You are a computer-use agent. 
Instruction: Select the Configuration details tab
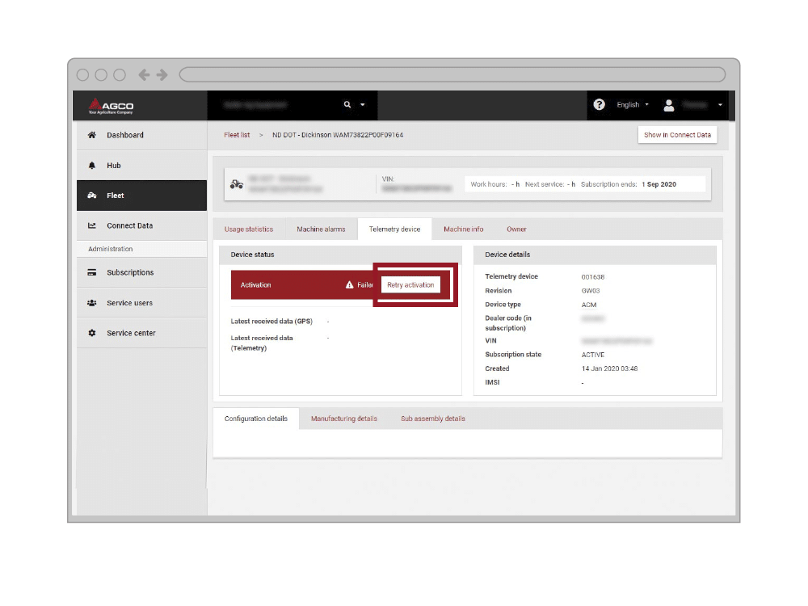pyautogui.click(x=256, y=419)
